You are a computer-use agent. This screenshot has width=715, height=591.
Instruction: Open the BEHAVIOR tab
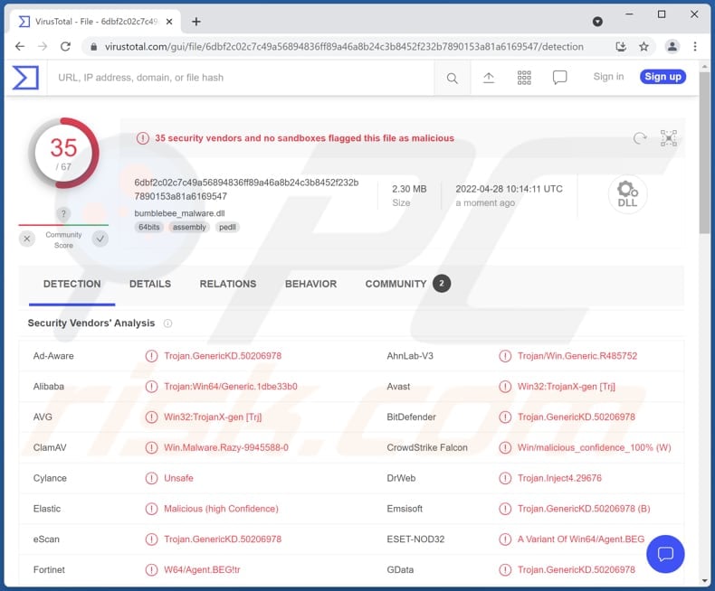tap(311, 284)
